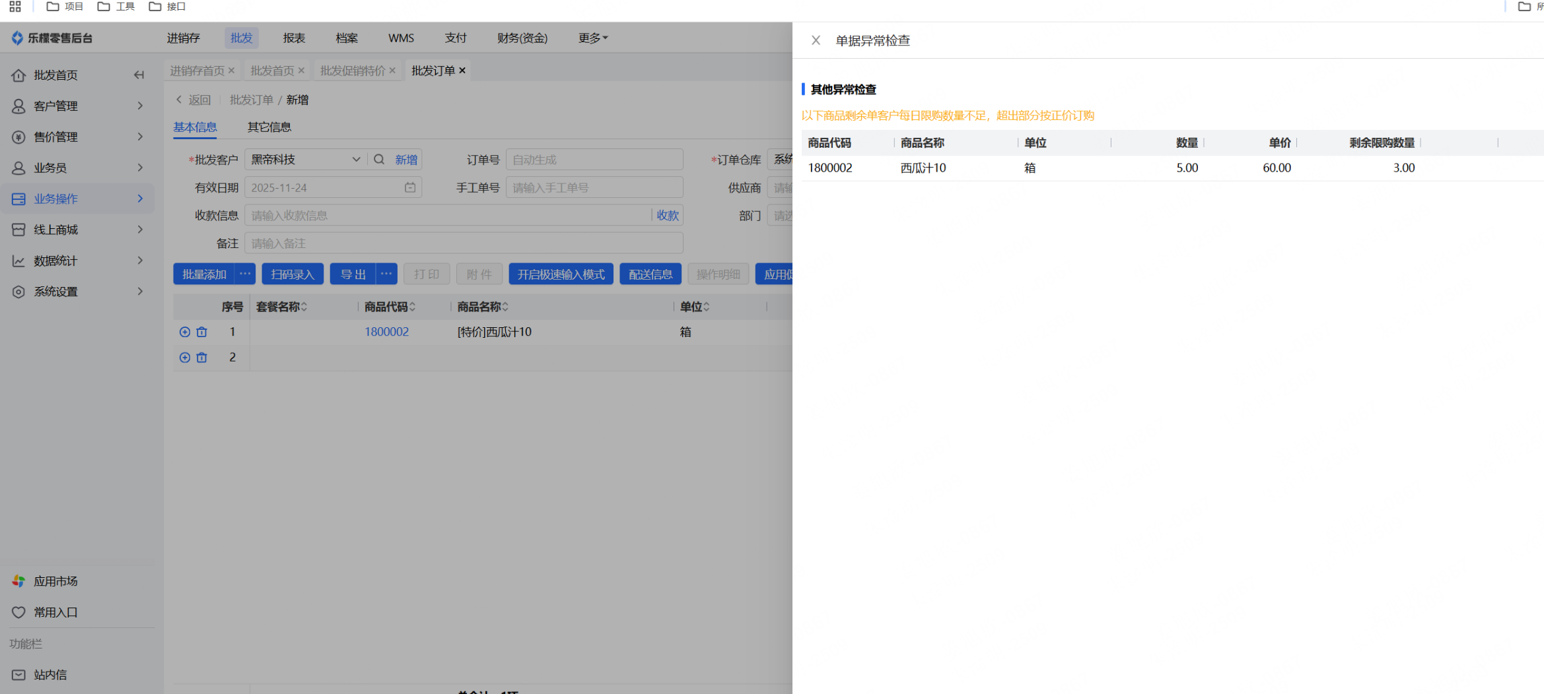Focus the 收款信息 input field
The height and width of the screenshot is (694, 1544).
pyautogui.click(x=448, y=216)
